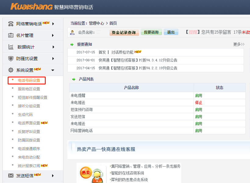250x183 pixels.
Task: Expand the 防骚扰设置 submenu arrow
Action: pos(53,59)
